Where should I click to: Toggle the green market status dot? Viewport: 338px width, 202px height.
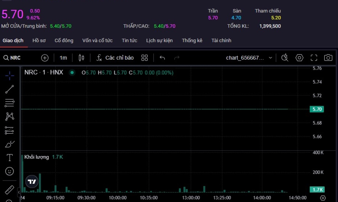coord(72,72)
